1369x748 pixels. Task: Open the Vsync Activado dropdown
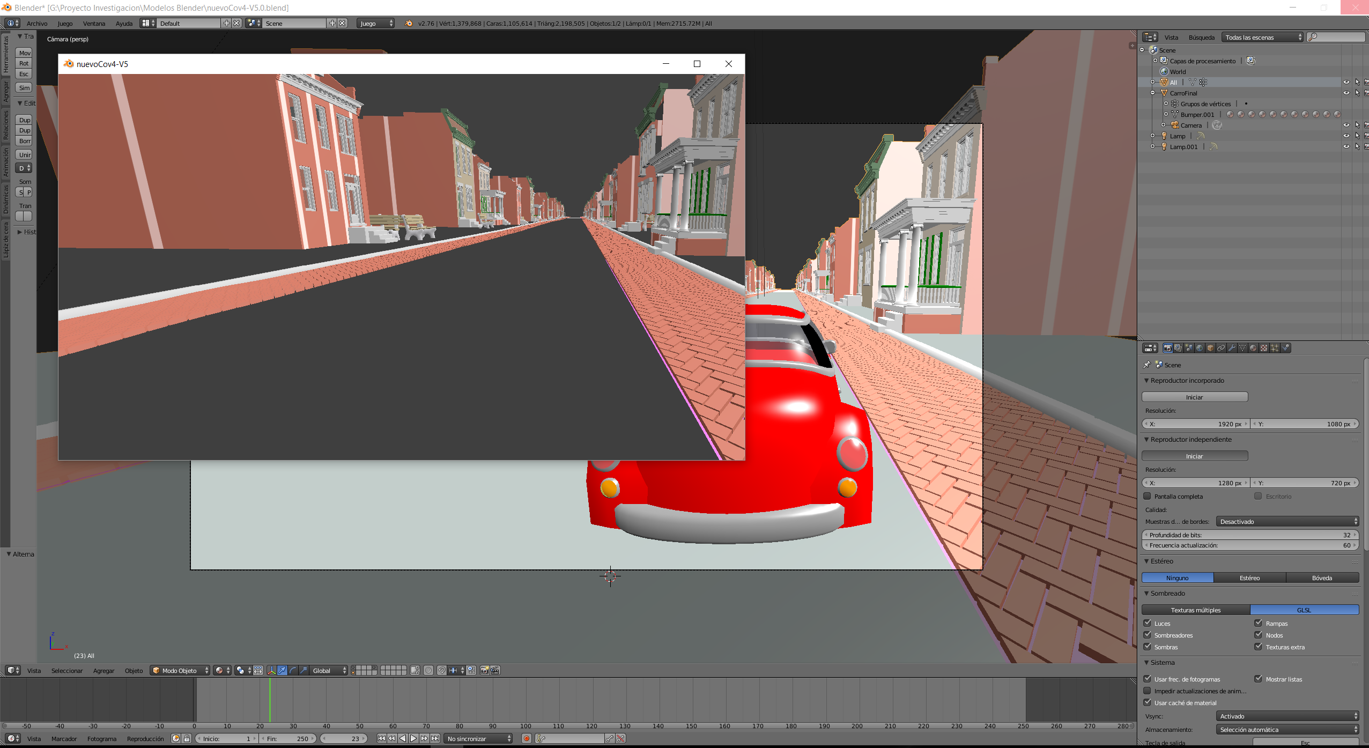[x=1287, y=716]
